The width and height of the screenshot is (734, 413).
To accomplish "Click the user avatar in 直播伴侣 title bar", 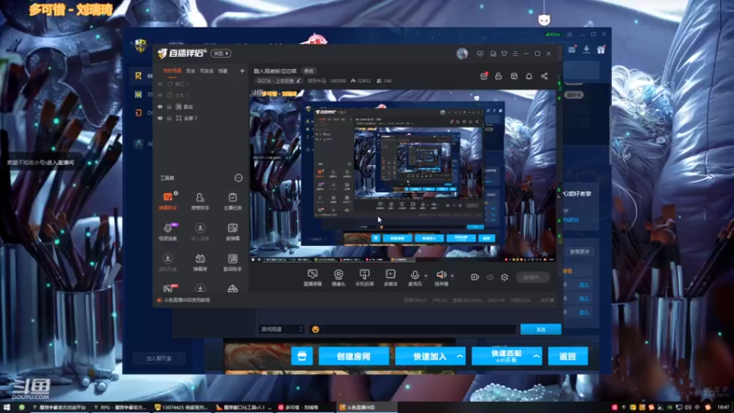I will (x=462, y=53).
